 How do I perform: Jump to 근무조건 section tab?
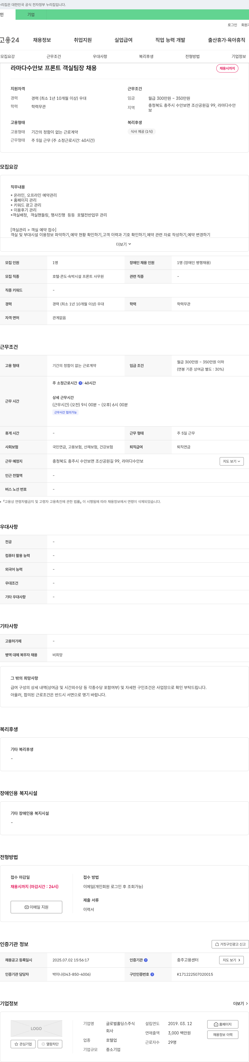tap(53, 56)
